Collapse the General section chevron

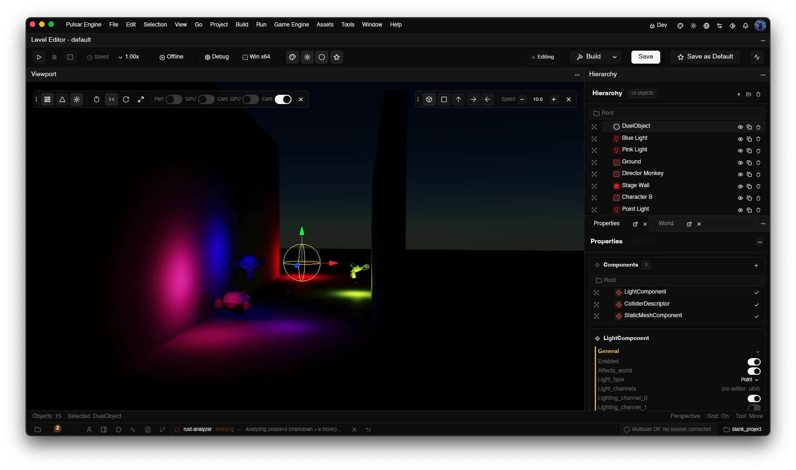click(x=757, y=352)
